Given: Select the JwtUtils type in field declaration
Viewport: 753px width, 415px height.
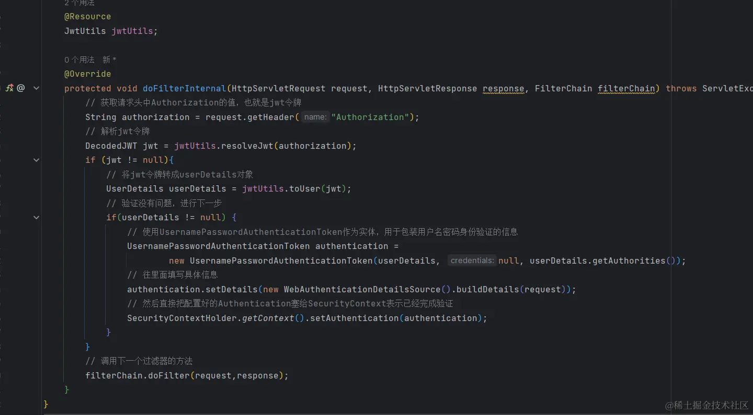Looking at the screenshot, I should click(85, 31).
